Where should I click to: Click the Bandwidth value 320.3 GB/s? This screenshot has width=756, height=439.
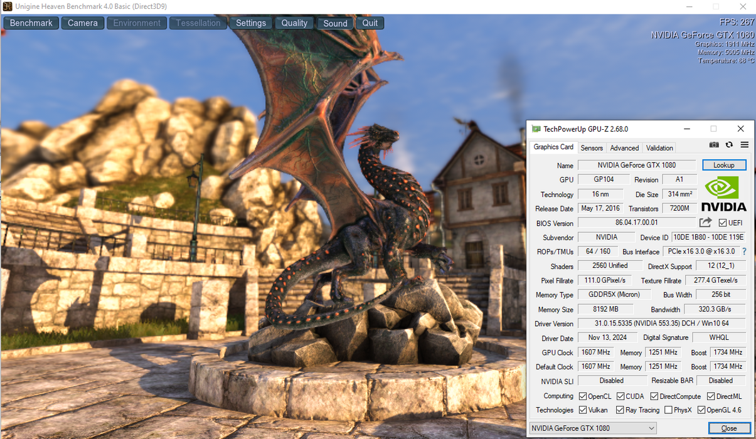715,309
